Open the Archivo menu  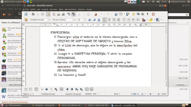click(x=26, y=9)
